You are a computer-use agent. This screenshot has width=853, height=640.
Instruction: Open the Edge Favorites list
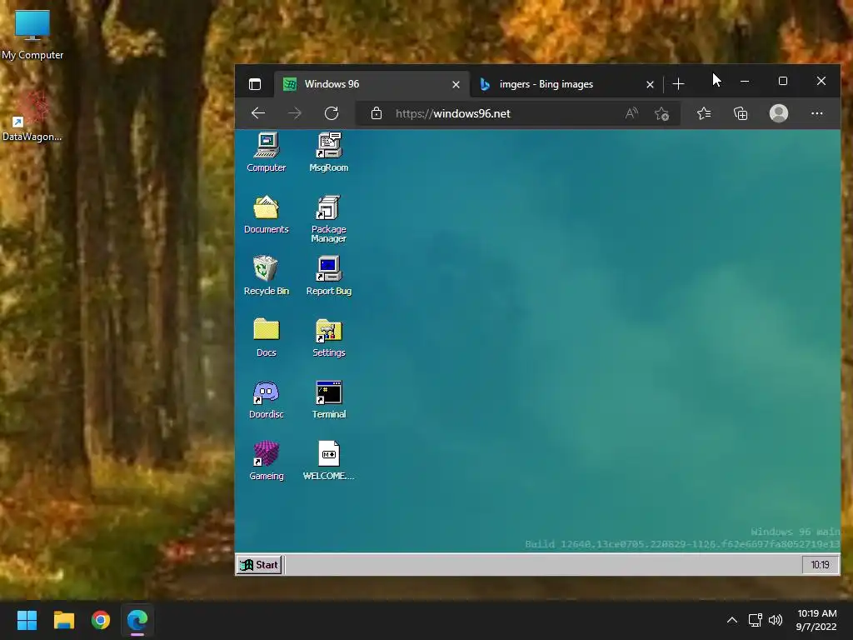click(x=704, y=113)
